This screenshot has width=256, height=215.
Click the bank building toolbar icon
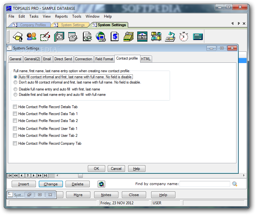point(142,37)
